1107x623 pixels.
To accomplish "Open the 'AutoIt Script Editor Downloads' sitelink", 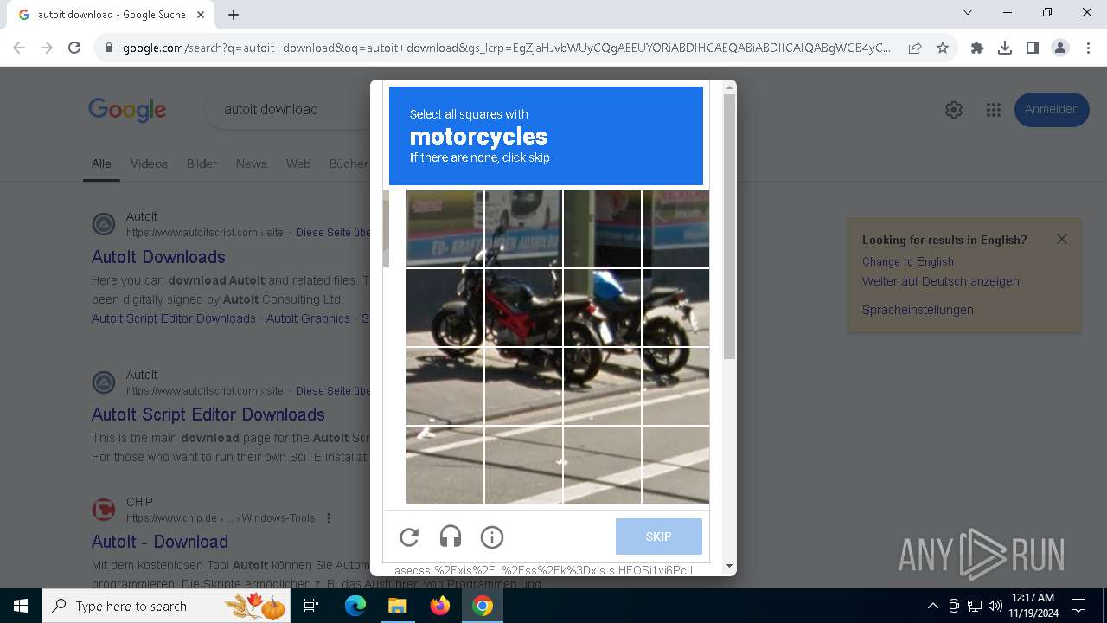I will point(174,318).
